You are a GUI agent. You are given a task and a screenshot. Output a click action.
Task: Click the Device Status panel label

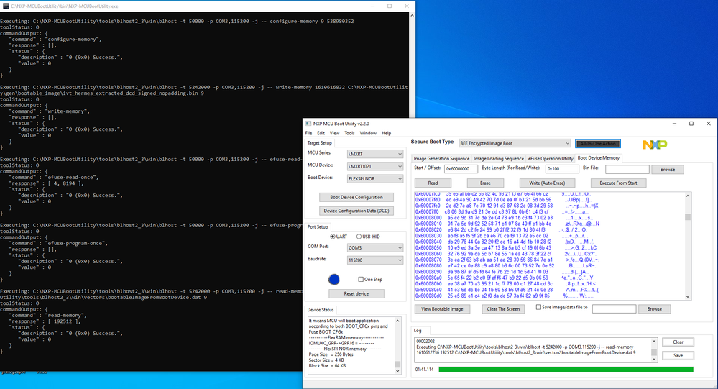click(x=321, y=310)
